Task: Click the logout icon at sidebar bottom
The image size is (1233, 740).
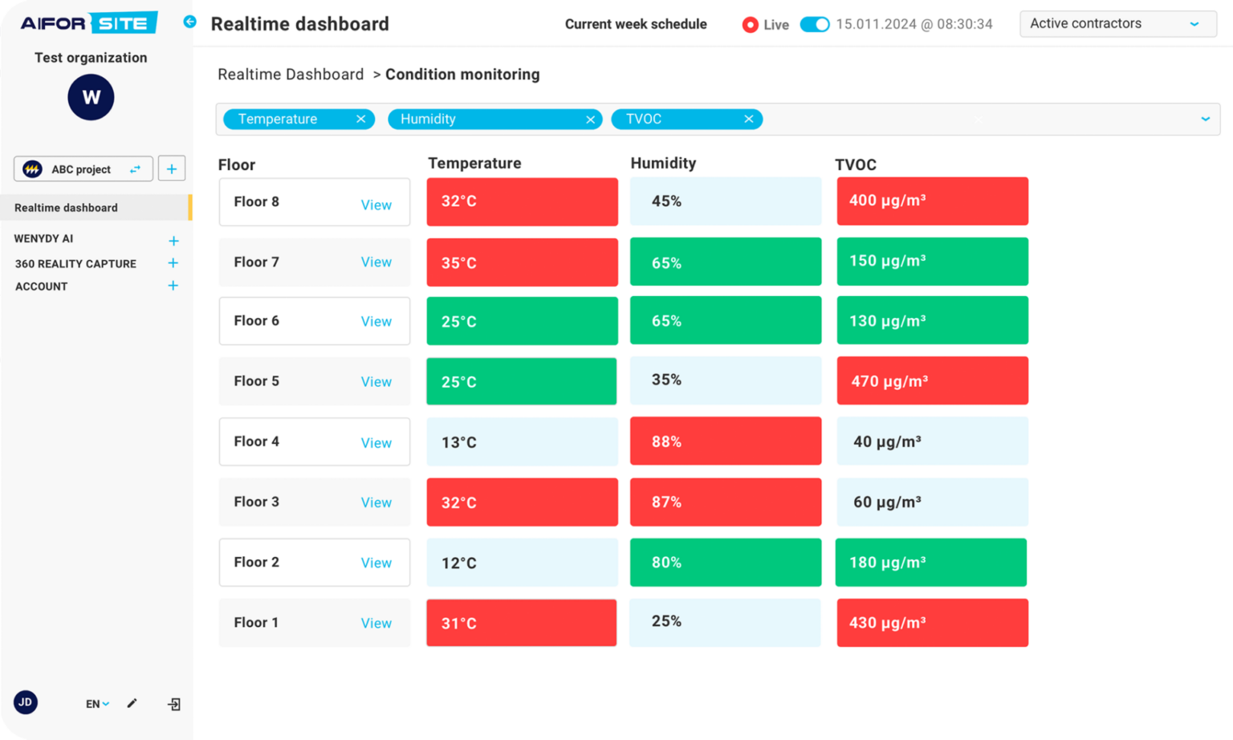Action: pyautogui.click(x=174, y=704)
